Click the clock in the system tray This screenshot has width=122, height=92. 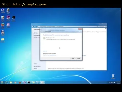118,83
